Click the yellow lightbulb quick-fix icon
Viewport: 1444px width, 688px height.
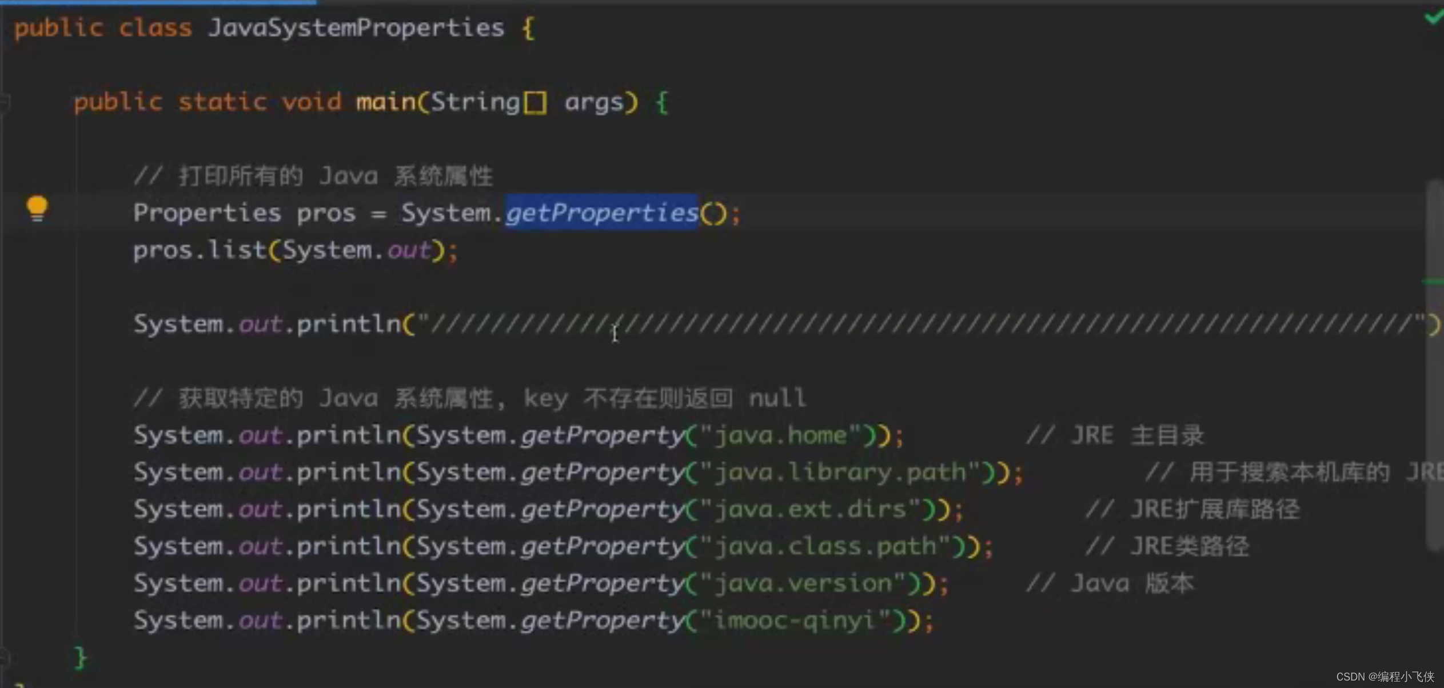(x=37, y=208)
